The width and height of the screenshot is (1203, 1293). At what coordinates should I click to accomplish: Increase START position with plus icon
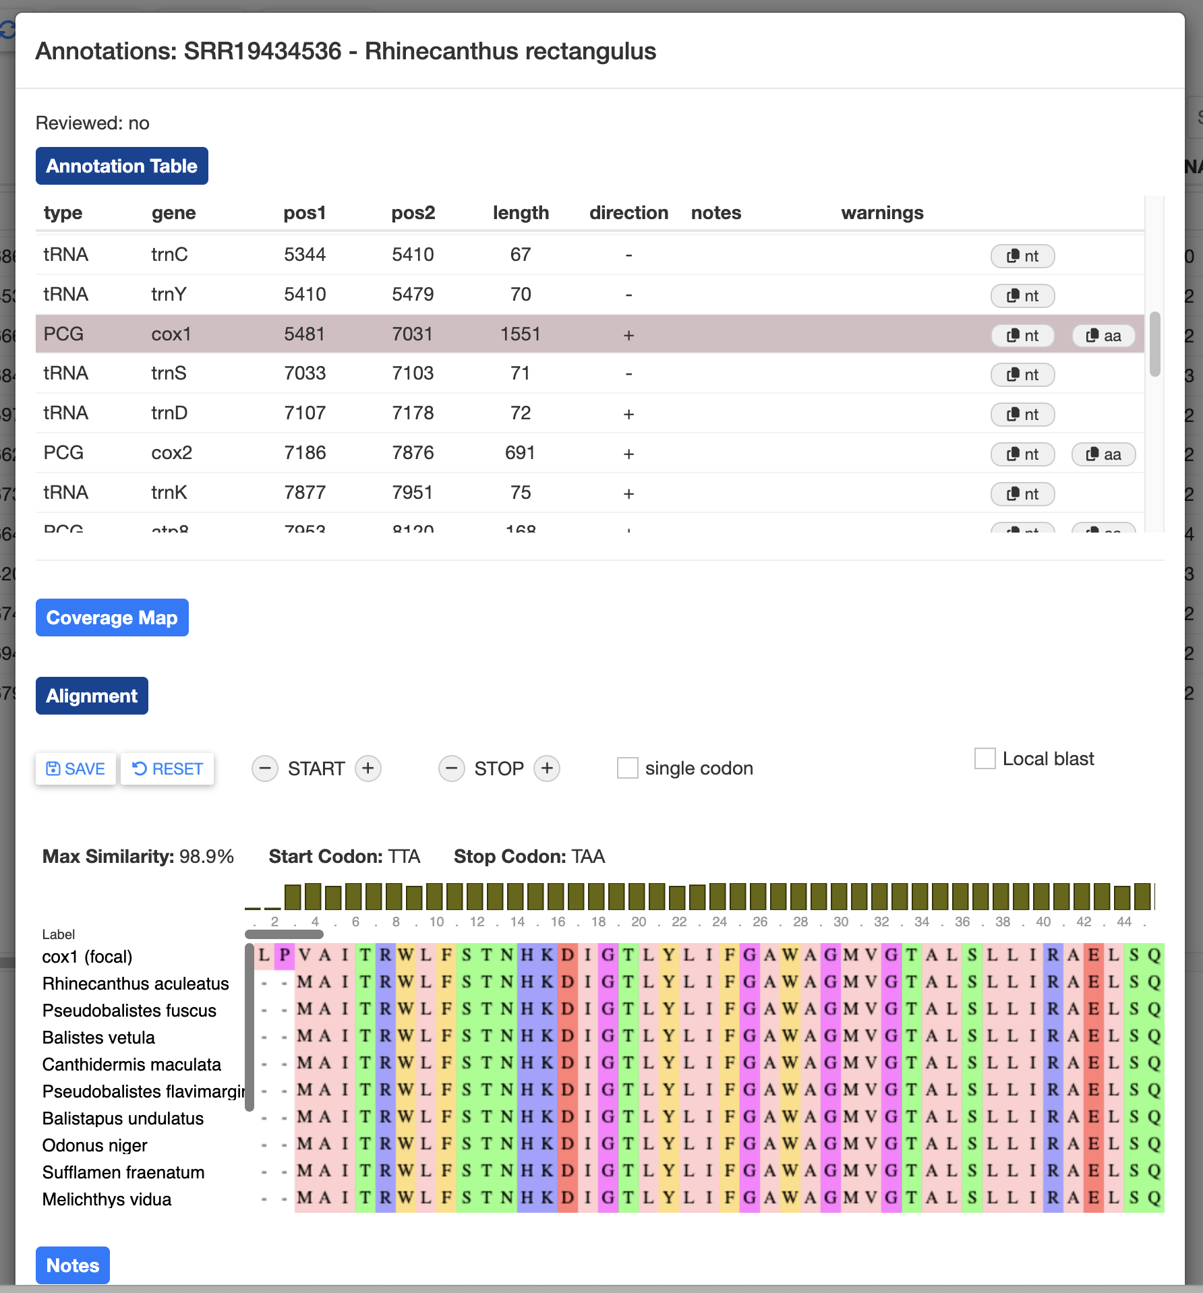pyautogui.click(x=368, y=769)
